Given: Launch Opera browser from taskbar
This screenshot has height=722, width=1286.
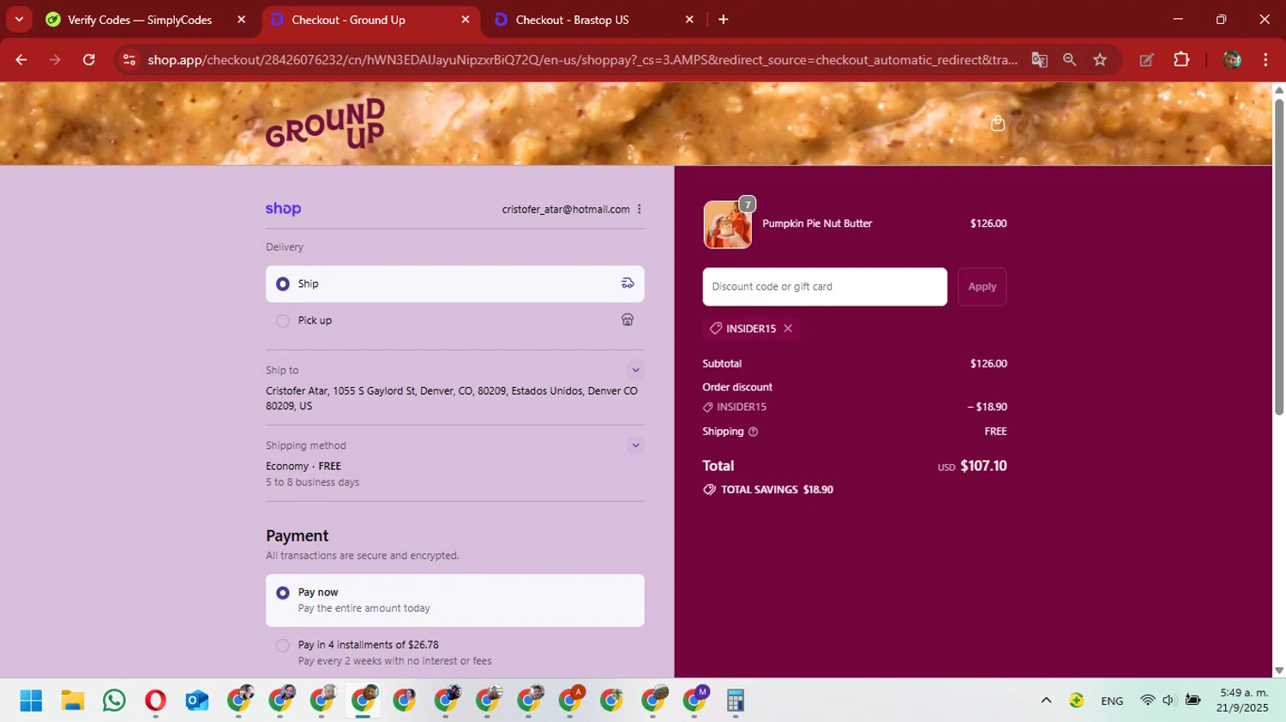Looking at the screenshot, I should click(x=155, y=701).
